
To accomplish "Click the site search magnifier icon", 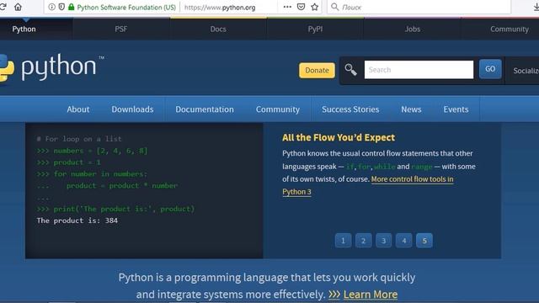I will pos(350,70).
